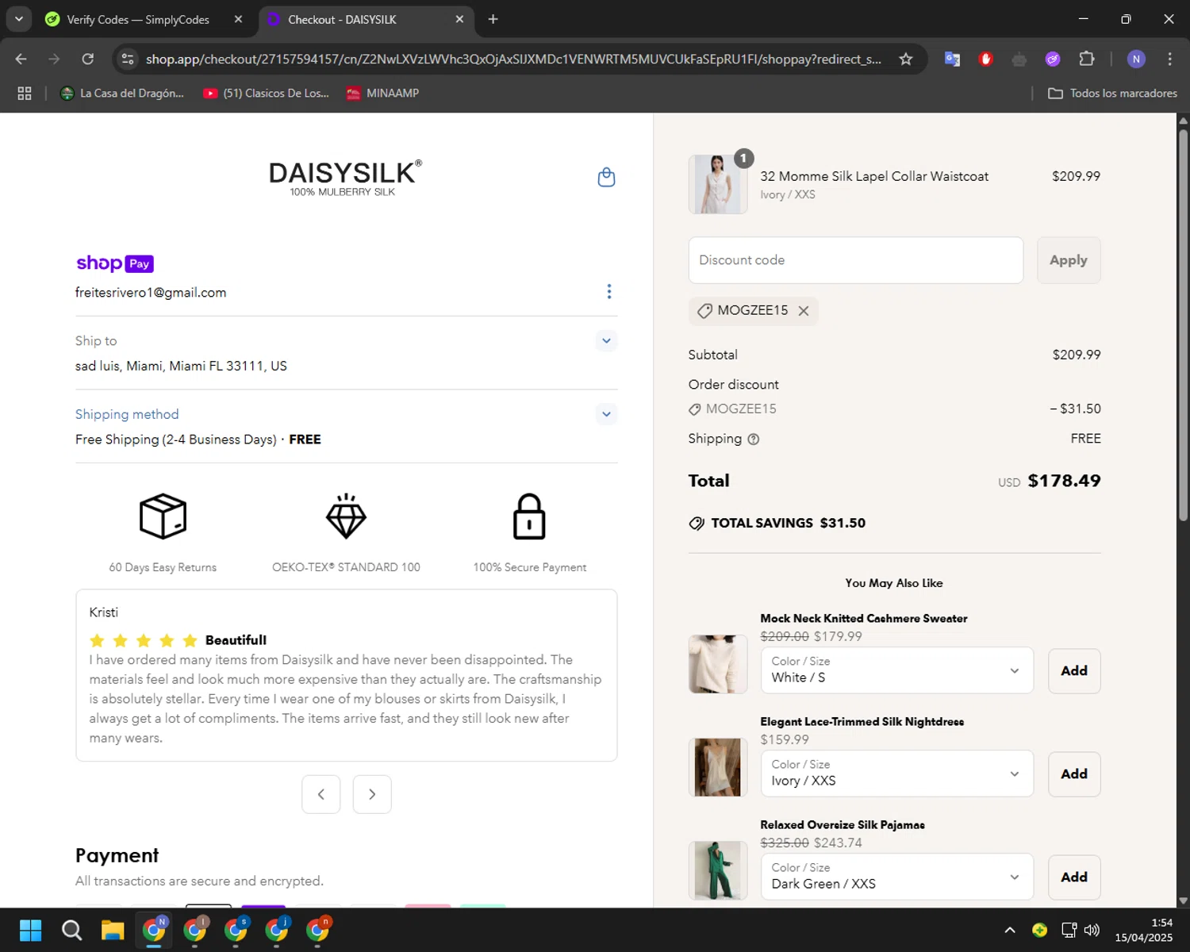The image size is (1190, 952).
Task: Click the green tray icon near the clock
Action: 1039,930
